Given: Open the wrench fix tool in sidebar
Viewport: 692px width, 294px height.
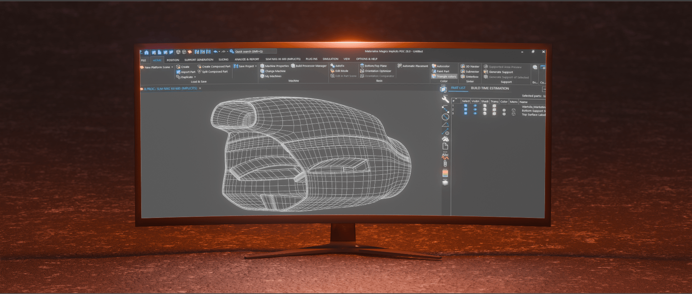Looking at the screenshot, I should pyautogui.click(x=445, y=99).
